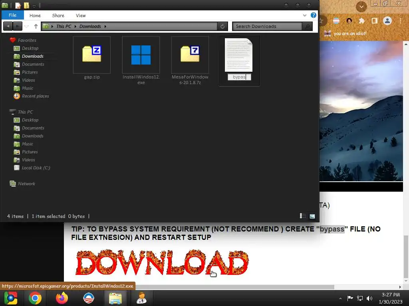
Task: Switch to details view in status bar
Action: [303, 216]
